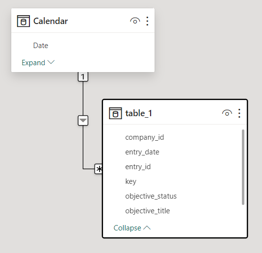Collapse the table_1 field list
This screenshot has height=253, width=262.
132,228
